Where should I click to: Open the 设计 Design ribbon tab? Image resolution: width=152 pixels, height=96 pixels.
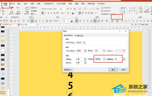tap(26, 4)
